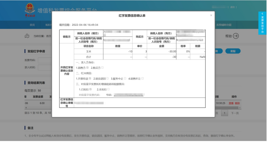The image size is (267, 142).
Task: Click the 税额 column header in dialog
Action: (198, 46)
